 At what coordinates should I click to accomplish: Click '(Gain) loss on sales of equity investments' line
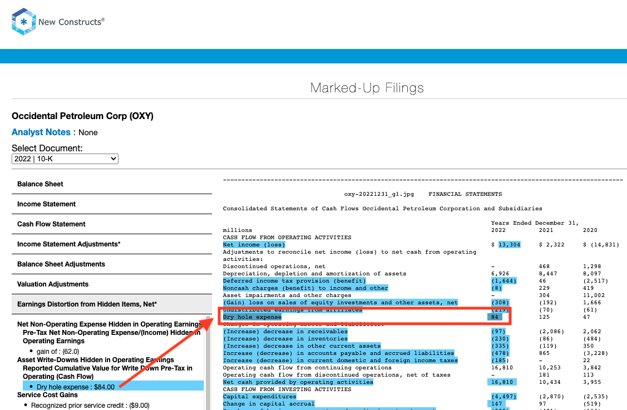click(x=340, y=303)
